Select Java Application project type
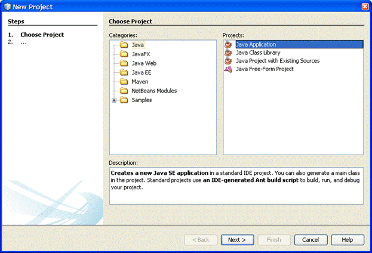Screen dimensions: 372x253 tap(299, 44)
